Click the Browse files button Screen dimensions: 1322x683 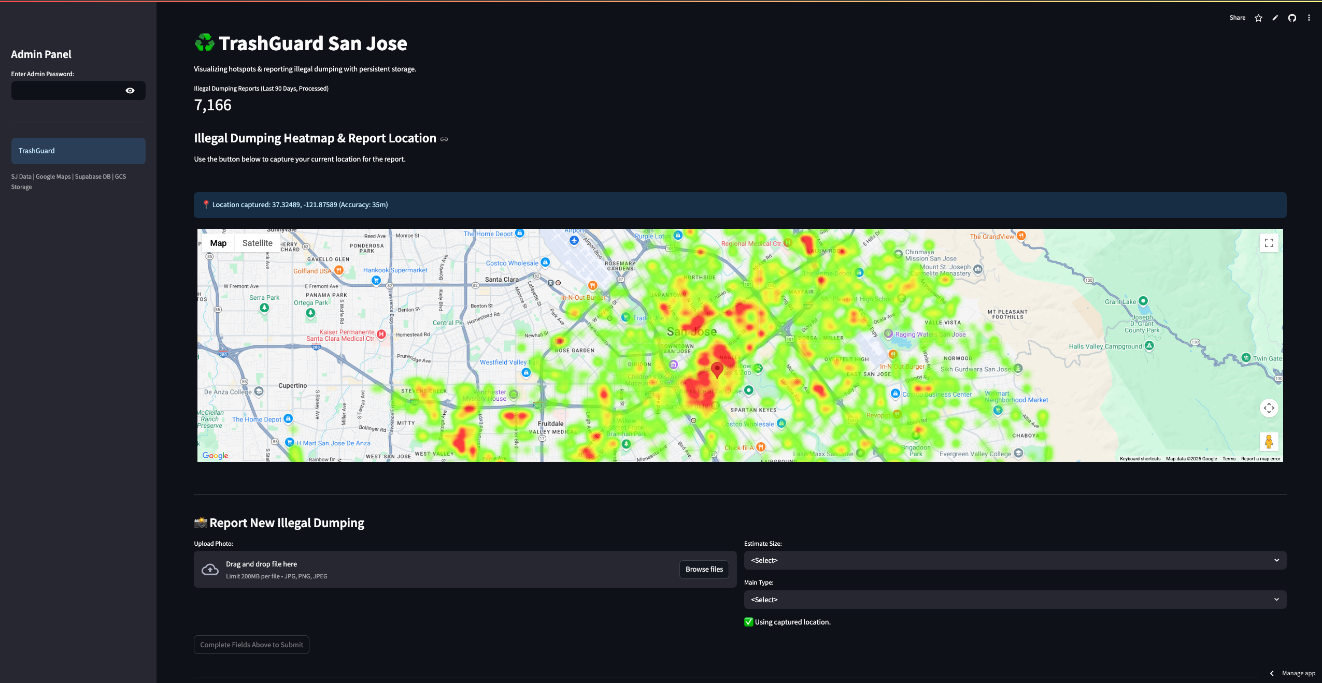point(704,569)
